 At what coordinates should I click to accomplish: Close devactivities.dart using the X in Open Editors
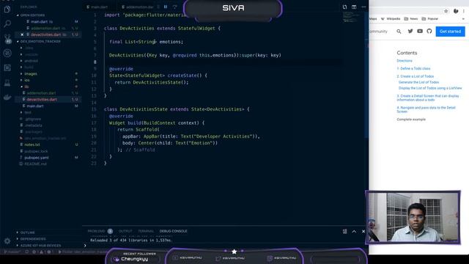point(22,34)
